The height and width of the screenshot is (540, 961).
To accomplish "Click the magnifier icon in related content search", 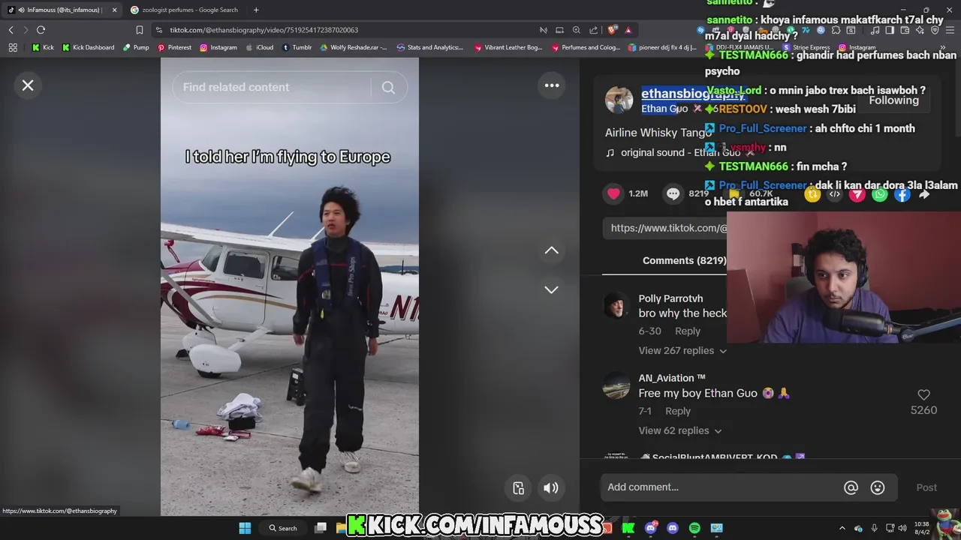I will click(388, 88).
